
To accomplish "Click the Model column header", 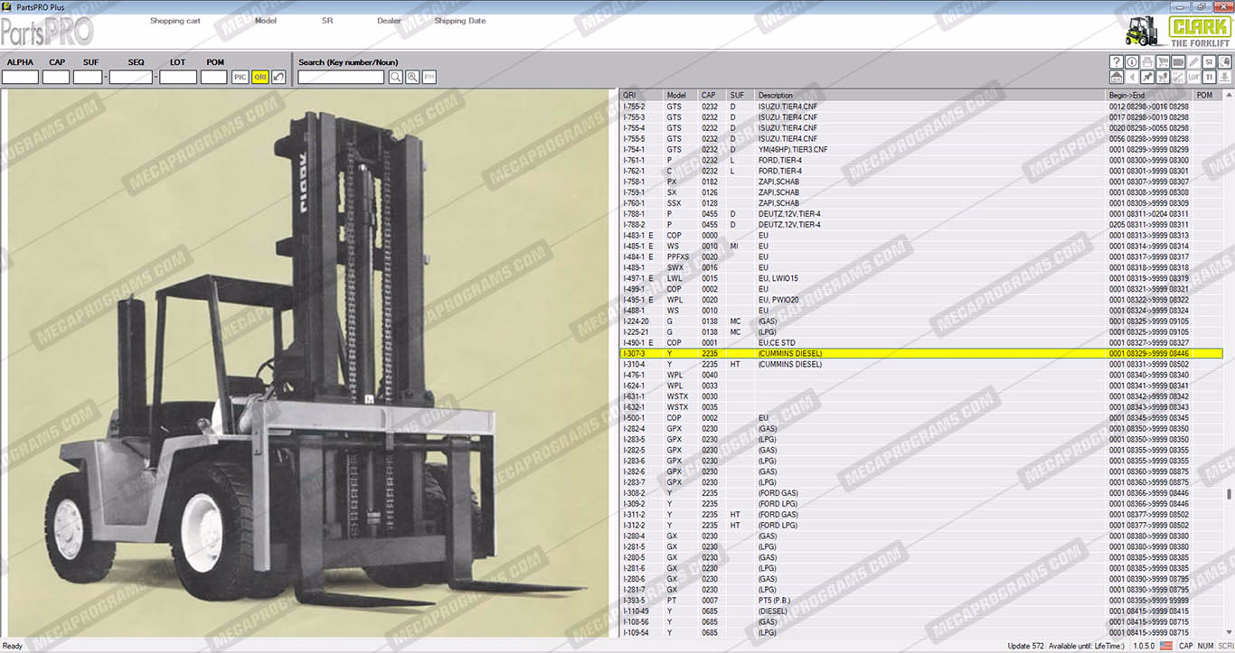I will click(681, 95).
